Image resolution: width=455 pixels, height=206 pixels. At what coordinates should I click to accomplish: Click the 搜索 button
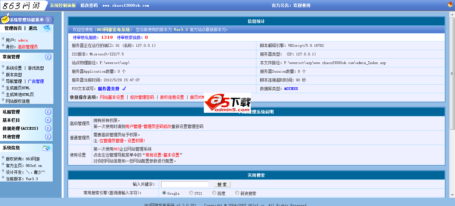tap(222, 184)
